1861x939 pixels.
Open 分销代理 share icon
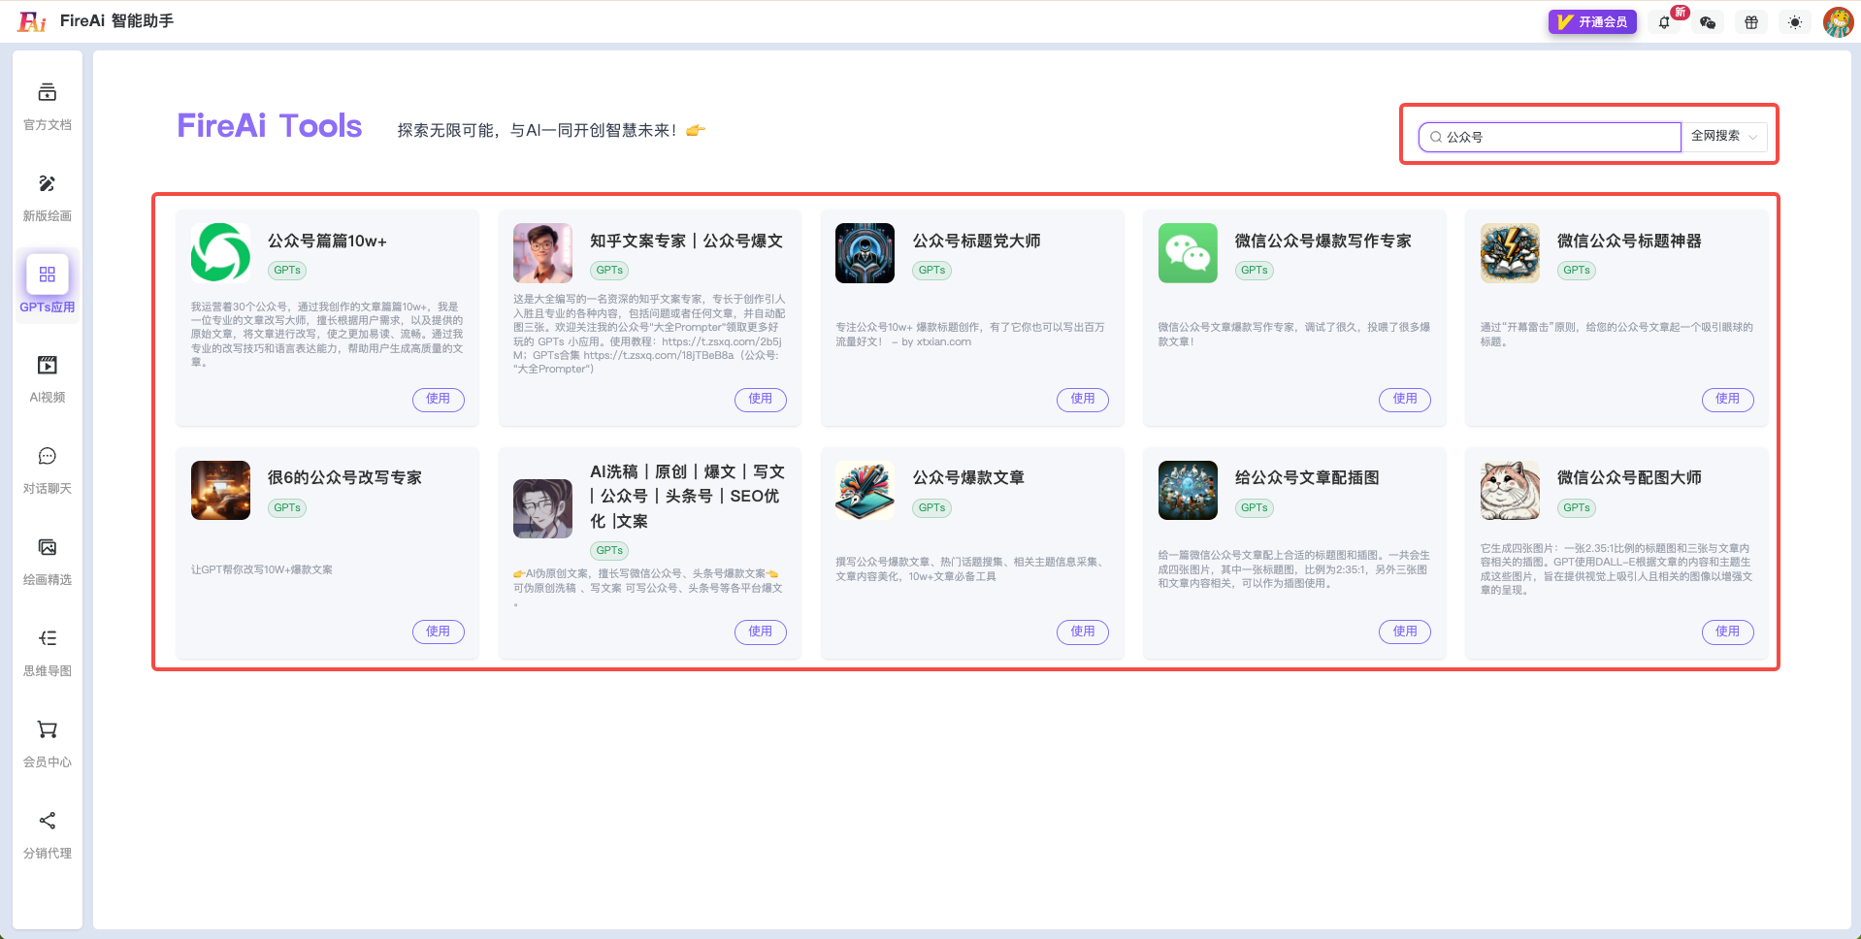coord(47,821)
